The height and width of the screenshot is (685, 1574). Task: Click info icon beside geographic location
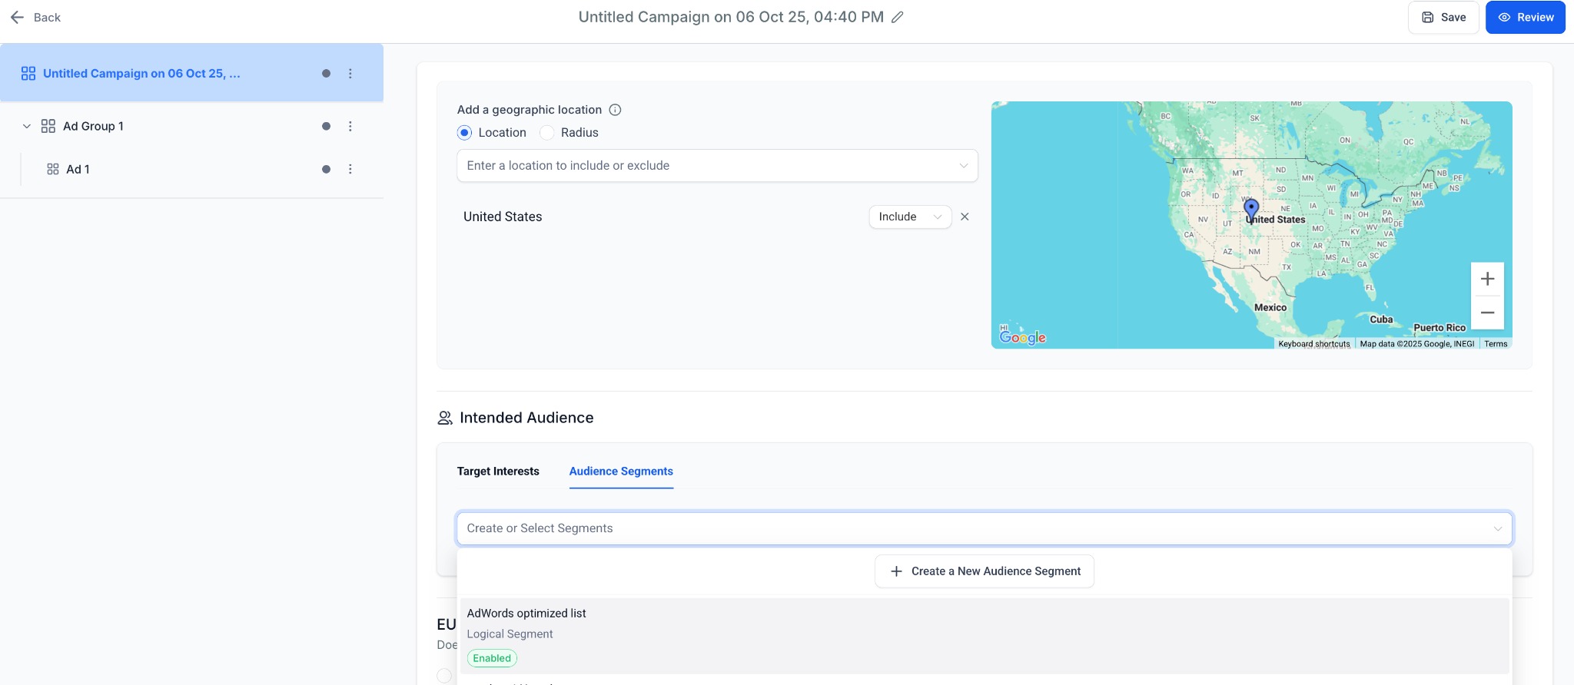[x=615, y=110]
